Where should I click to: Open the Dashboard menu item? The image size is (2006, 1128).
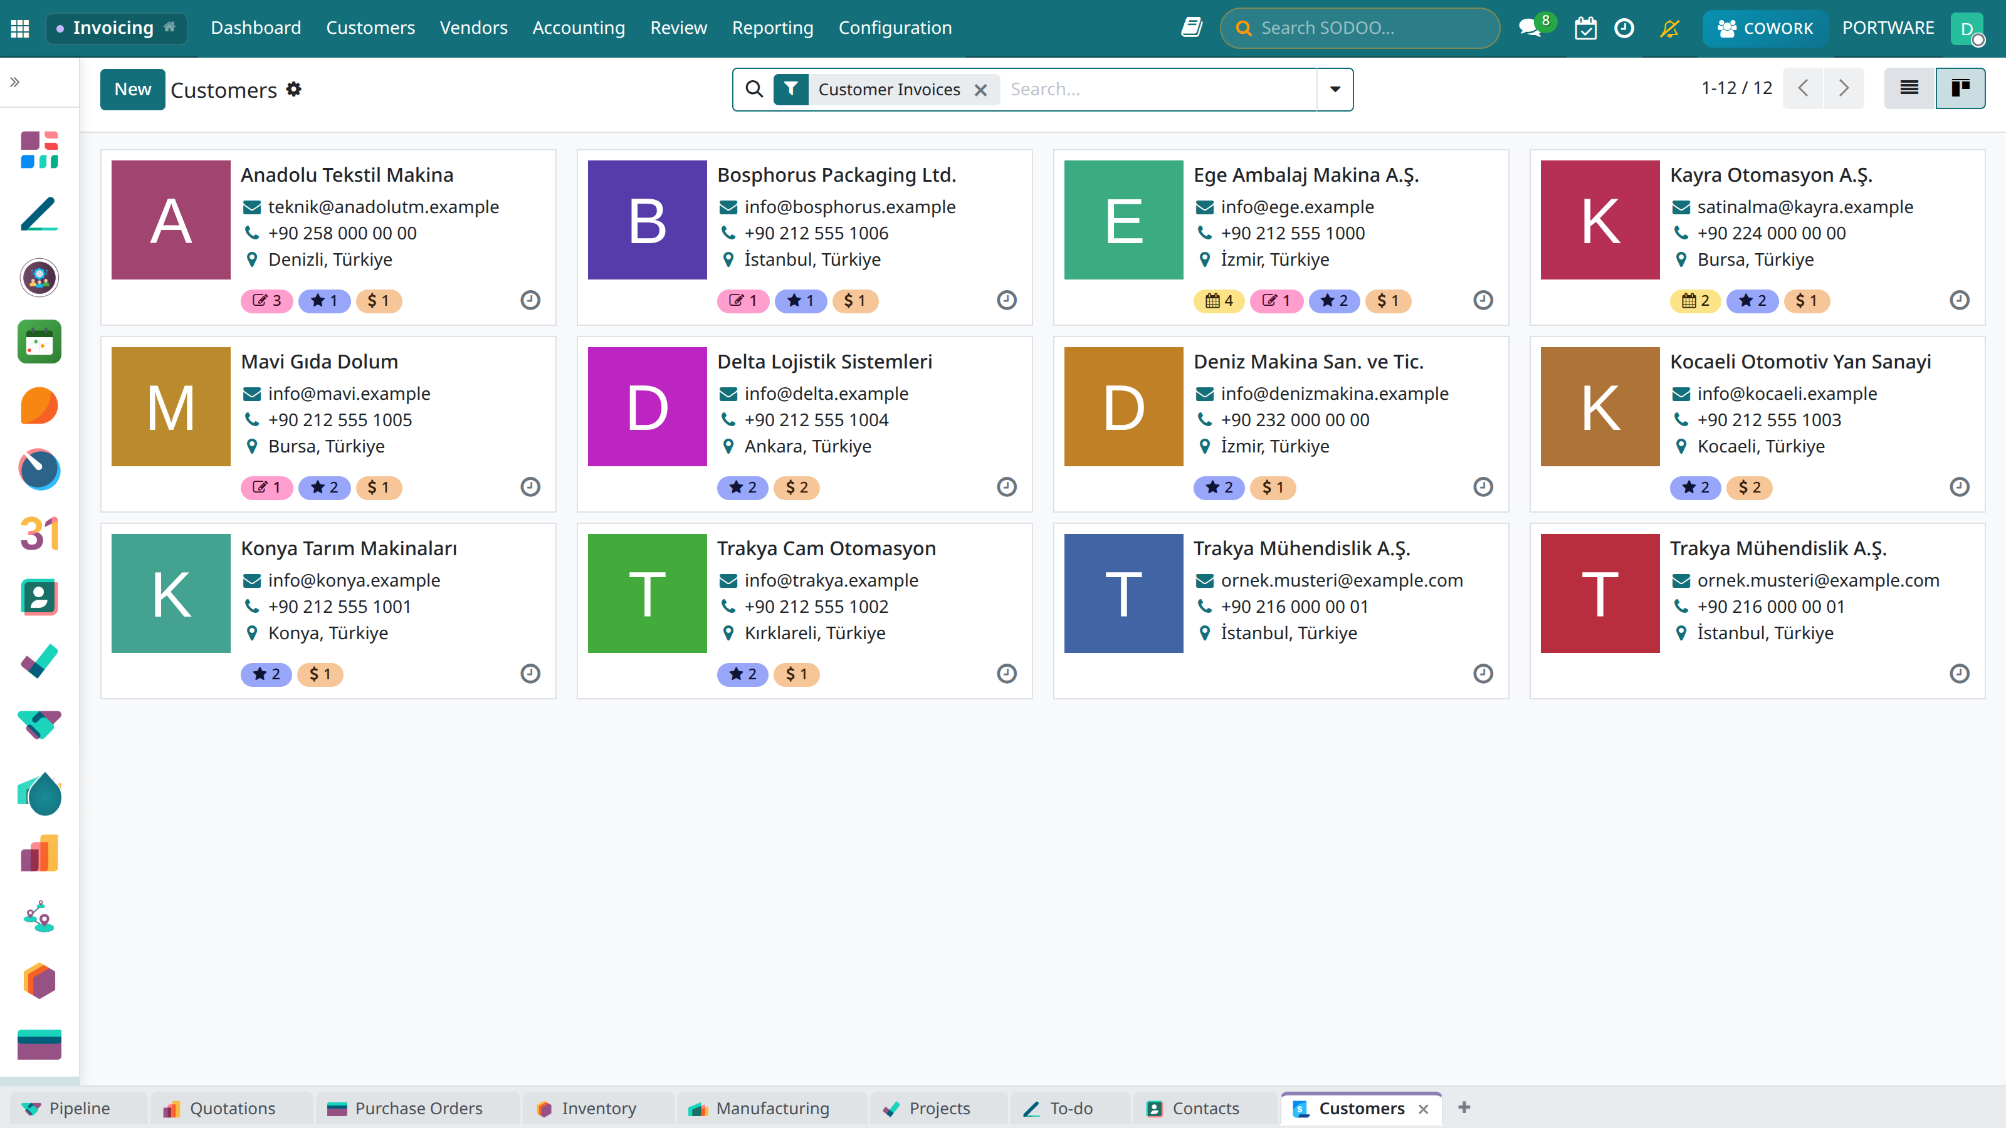tap(255, 28)
